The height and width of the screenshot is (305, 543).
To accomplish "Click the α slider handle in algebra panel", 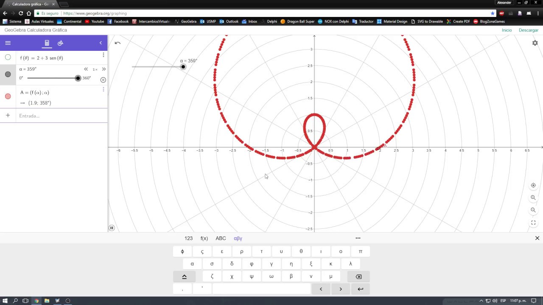I will pyautogui.click(x=78, y=78).
